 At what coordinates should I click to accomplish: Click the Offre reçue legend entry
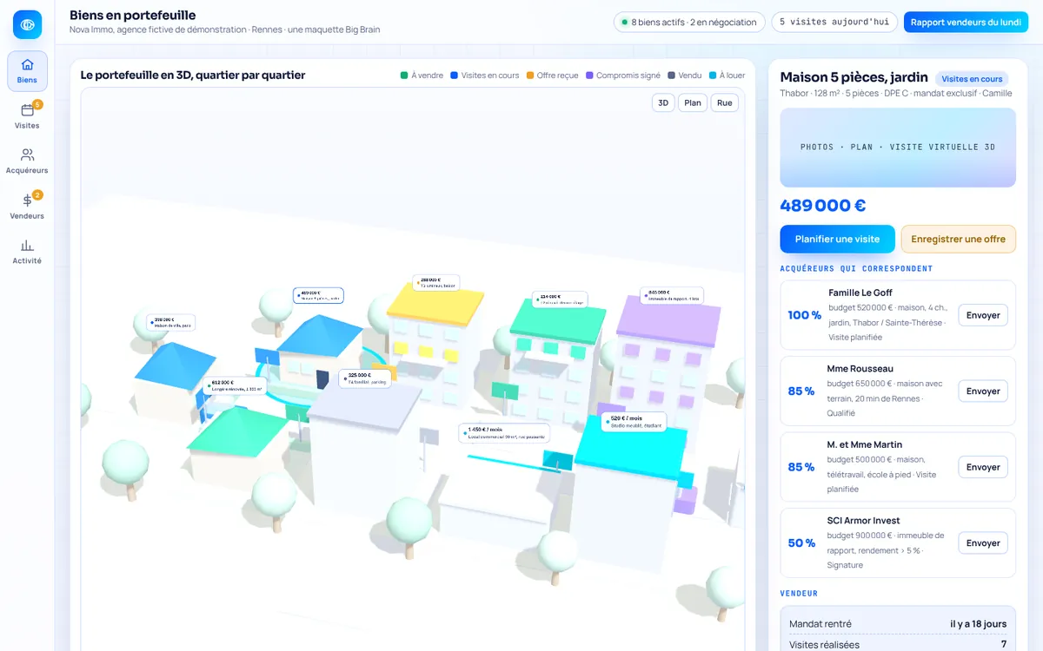(552, 76)
